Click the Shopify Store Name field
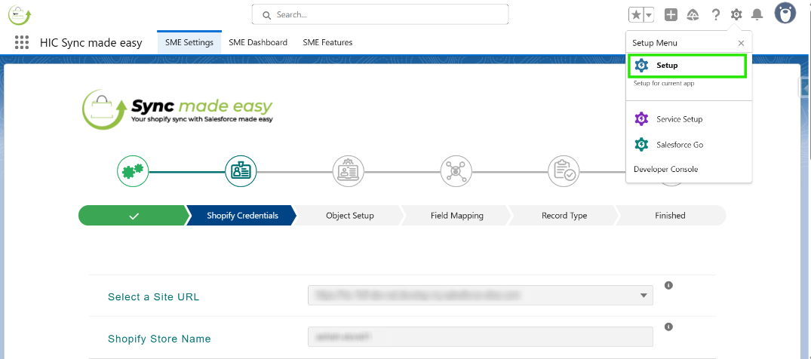This screenshot has width=811, height=359. coord(481,337)
